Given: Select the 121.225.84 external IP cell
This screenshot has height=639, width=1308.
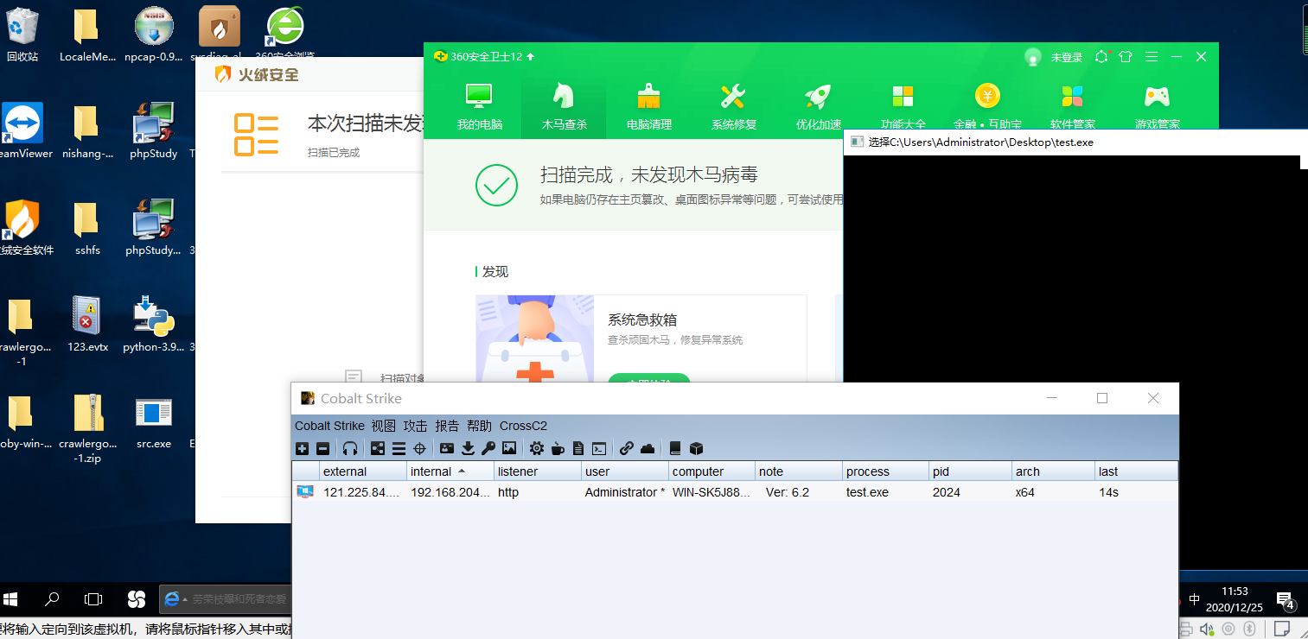Looking at the screenshot, I should 363,492.
